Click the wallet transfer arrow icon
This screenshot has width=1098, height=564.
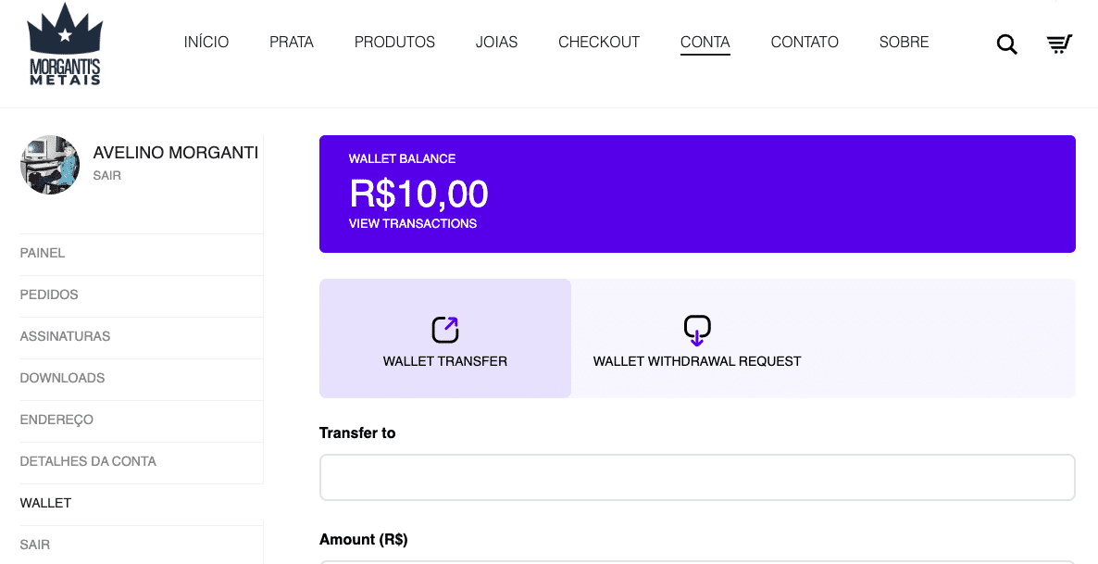444,330
